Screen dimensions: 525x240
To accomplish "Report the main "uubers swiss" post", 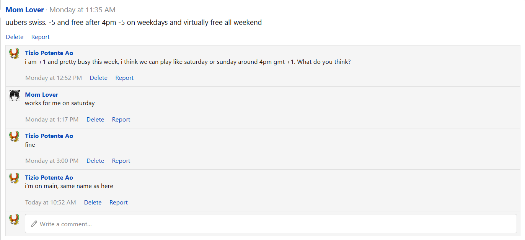I will 40,37.
